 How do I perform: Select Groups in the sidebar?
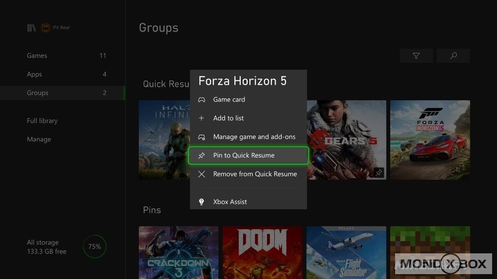[38, 93]
